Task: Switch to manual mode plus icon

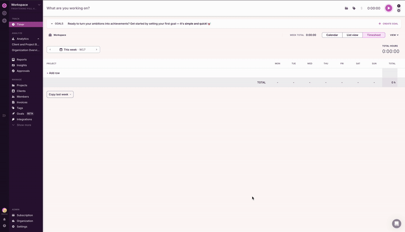Action: pyautogui.click(x=398, y=11)
